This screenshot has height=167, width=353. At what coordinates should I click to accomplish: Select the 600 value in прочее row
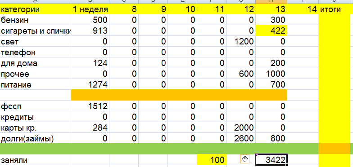(x=241, y=74)
